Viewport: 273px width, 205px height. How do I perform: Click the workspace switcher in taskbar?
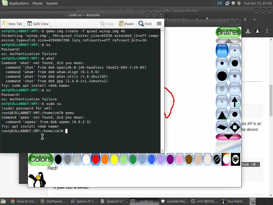click(253, 201)
